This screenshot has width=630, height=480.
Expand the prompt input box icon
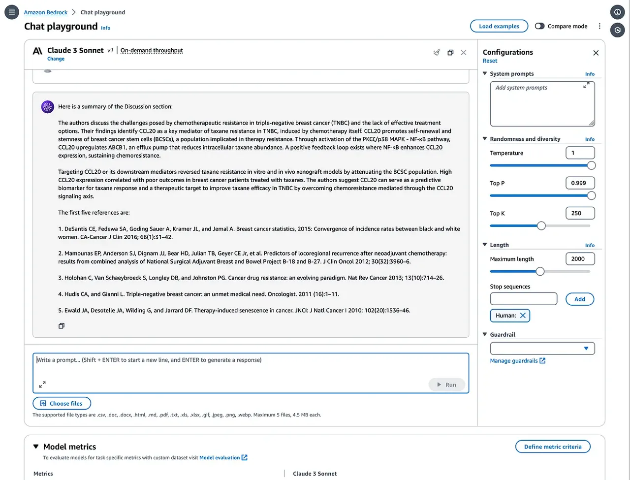tap(42, 384)
